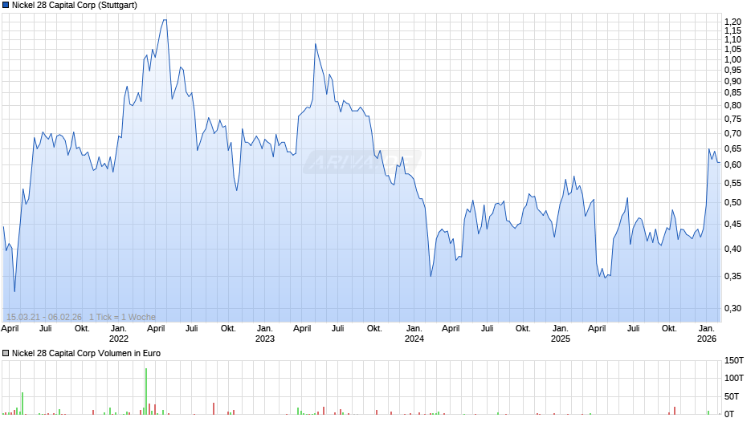755x422 pixels.
Task: Click the chart title 'Nickel 28 Capital Corp (Stuttgart)'
Action: [75, 6]
